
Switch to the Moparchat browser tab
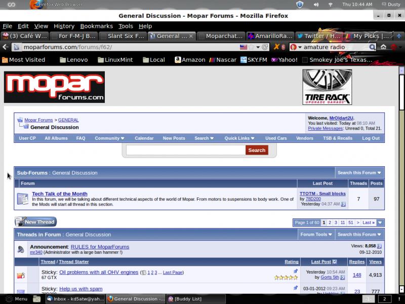pos(221,36)
